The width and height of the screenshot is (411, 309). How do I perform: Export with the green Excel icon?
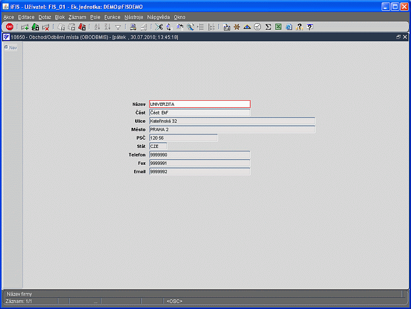click(278, 27)
